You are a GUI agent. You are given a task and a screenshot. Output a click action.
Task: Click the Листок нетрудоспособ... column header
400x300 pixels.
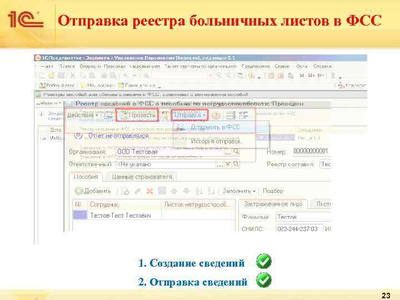(198, 204)
